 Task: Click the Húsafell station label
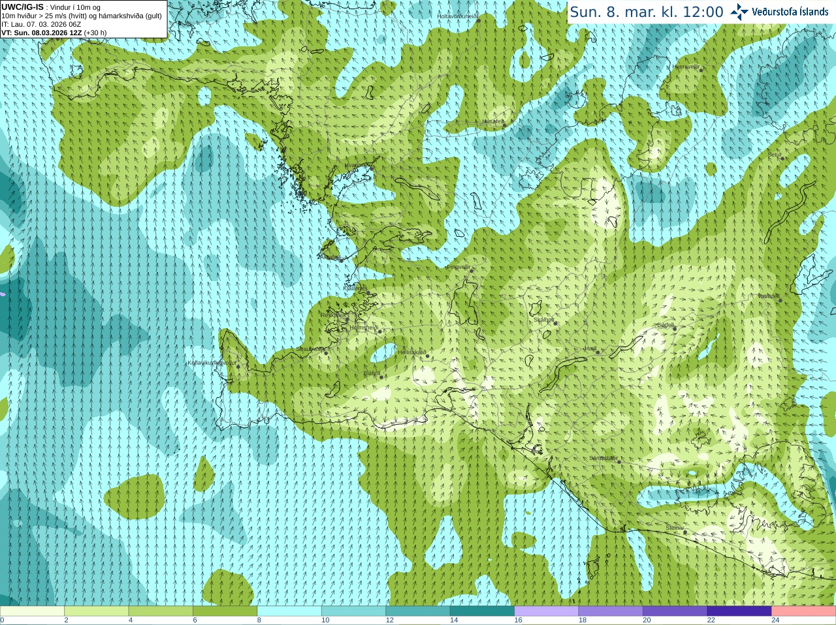click(x=493, y=121)
